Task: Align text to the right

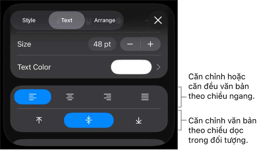Action: pyautogui.click(x=107, y=97)
